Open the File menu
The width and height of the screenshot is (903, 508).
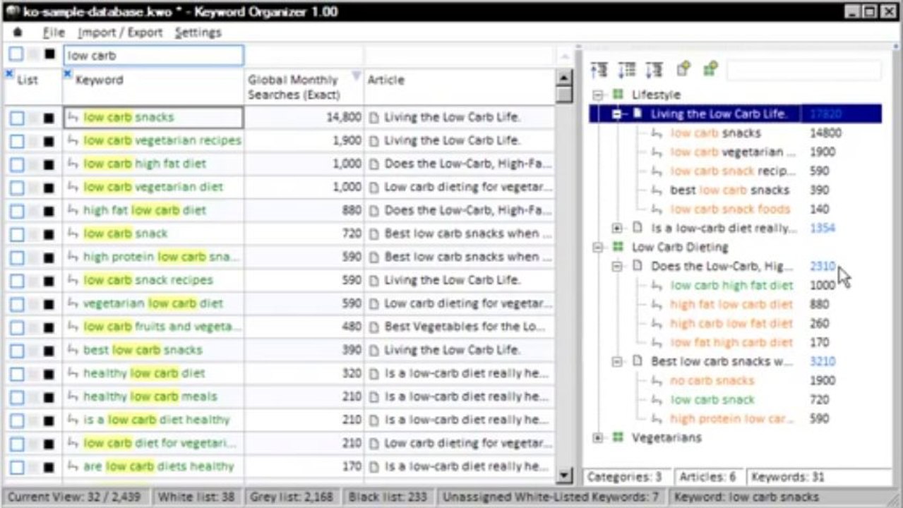tap(54, 32)
